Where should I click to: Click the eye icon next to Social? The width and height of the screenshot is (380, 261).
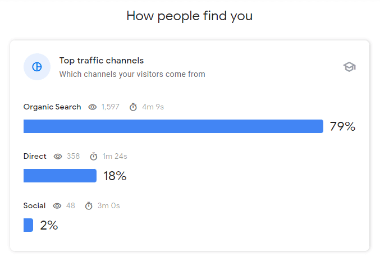click(57, 206)
